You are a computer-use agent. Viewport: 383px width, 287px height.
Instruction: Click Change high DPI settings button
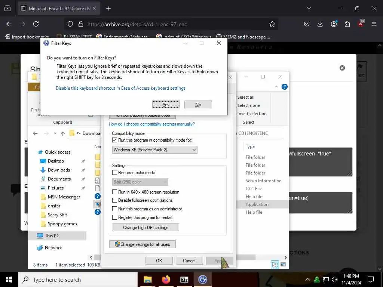(145, 228)
